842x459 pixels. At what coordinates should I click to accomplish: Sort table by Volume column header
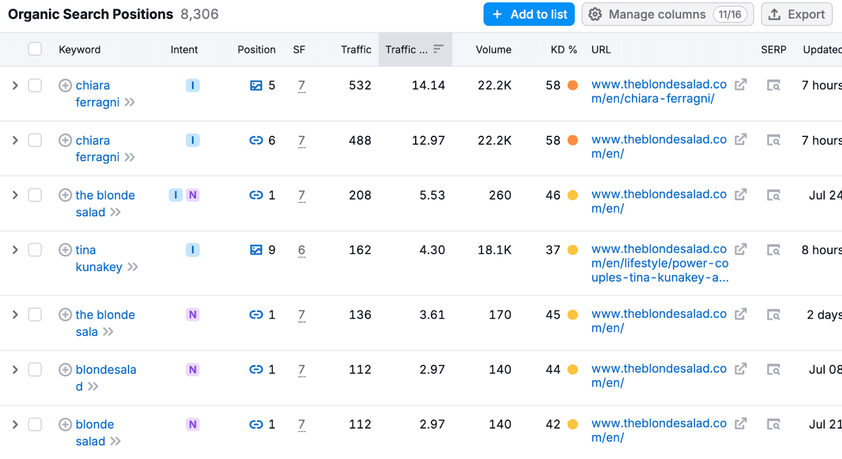coord(494,49)
